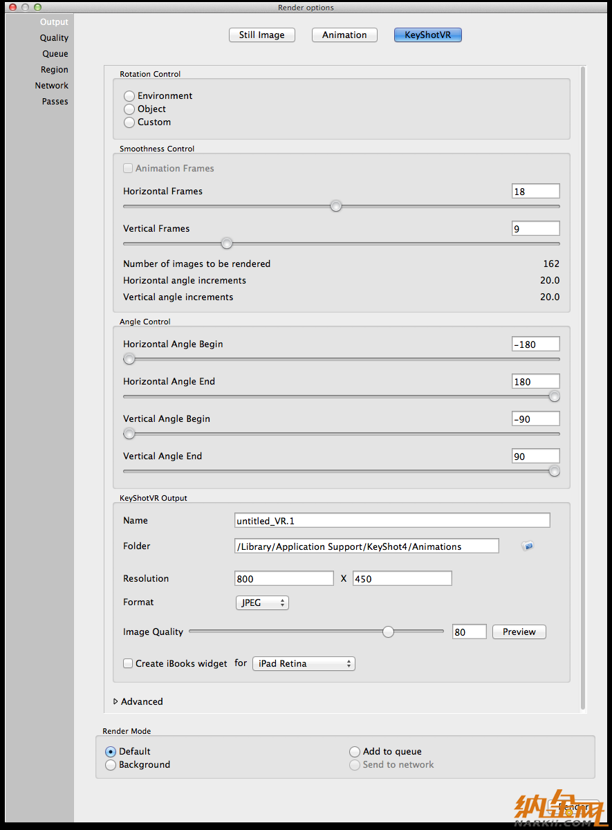Open the Format JPEG dropdown
Image resolution: width=612 pixels, height=830 pixels.
(x=262, y=603)
